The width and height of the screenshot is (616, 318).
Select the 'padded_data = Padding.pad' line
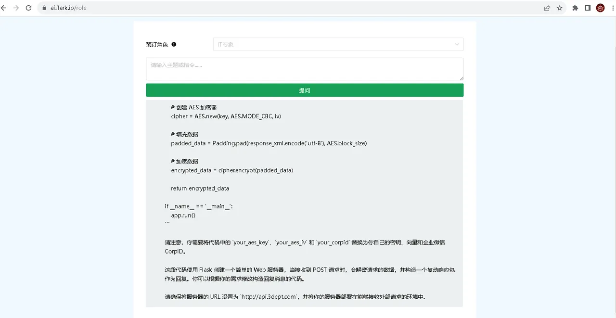(269, 143)
